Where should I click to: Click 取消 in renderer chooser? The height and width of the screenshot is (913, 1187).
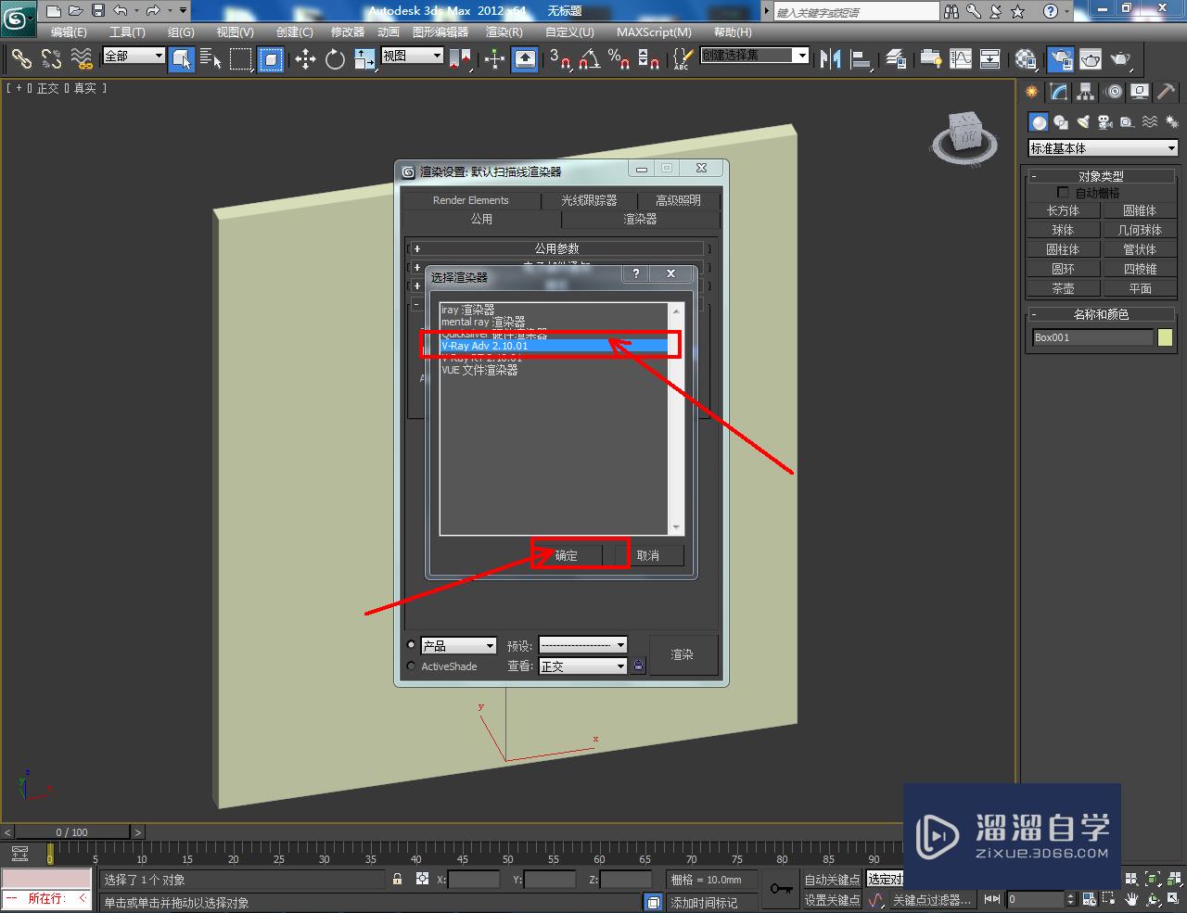coord(648,555)
